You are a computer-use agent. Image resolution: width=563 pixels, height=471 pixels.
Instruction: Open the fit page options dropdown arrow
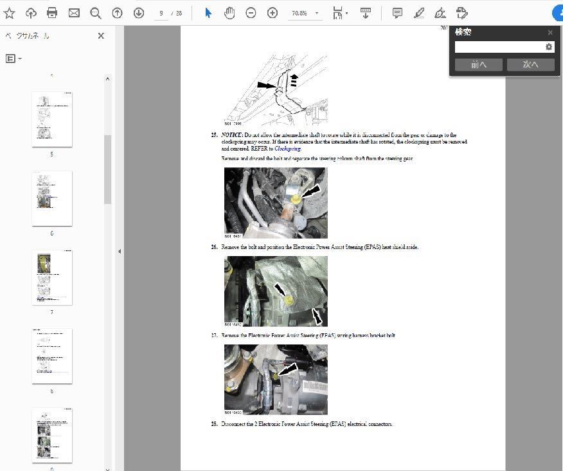click(x=347, y=14)
